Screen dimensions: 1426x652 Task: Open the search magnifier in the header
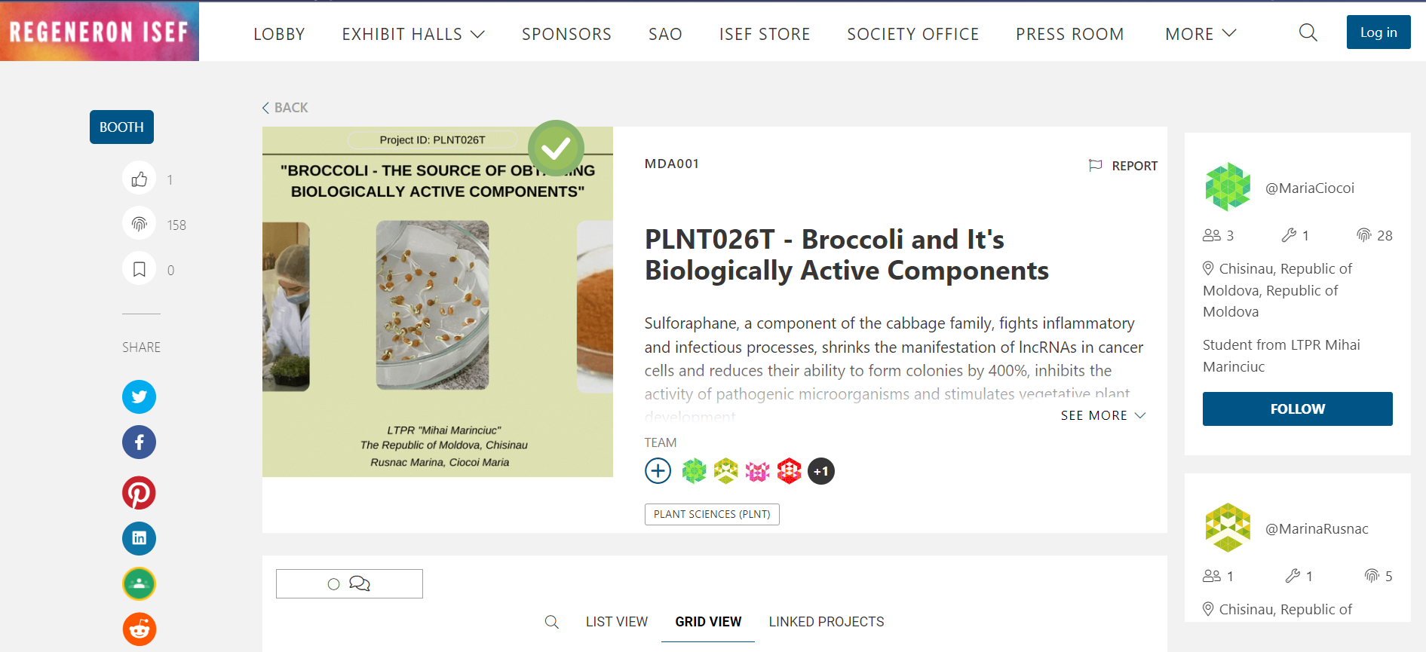(1308, 32)
